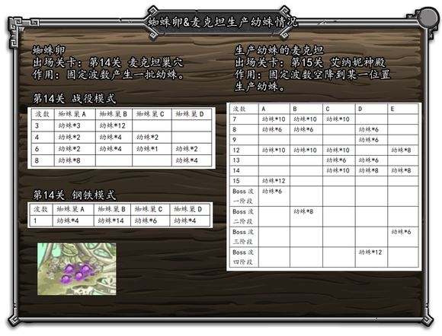
Task: Click 幼蛛*12 in wave 15 row
Action: tap(274, 181)
